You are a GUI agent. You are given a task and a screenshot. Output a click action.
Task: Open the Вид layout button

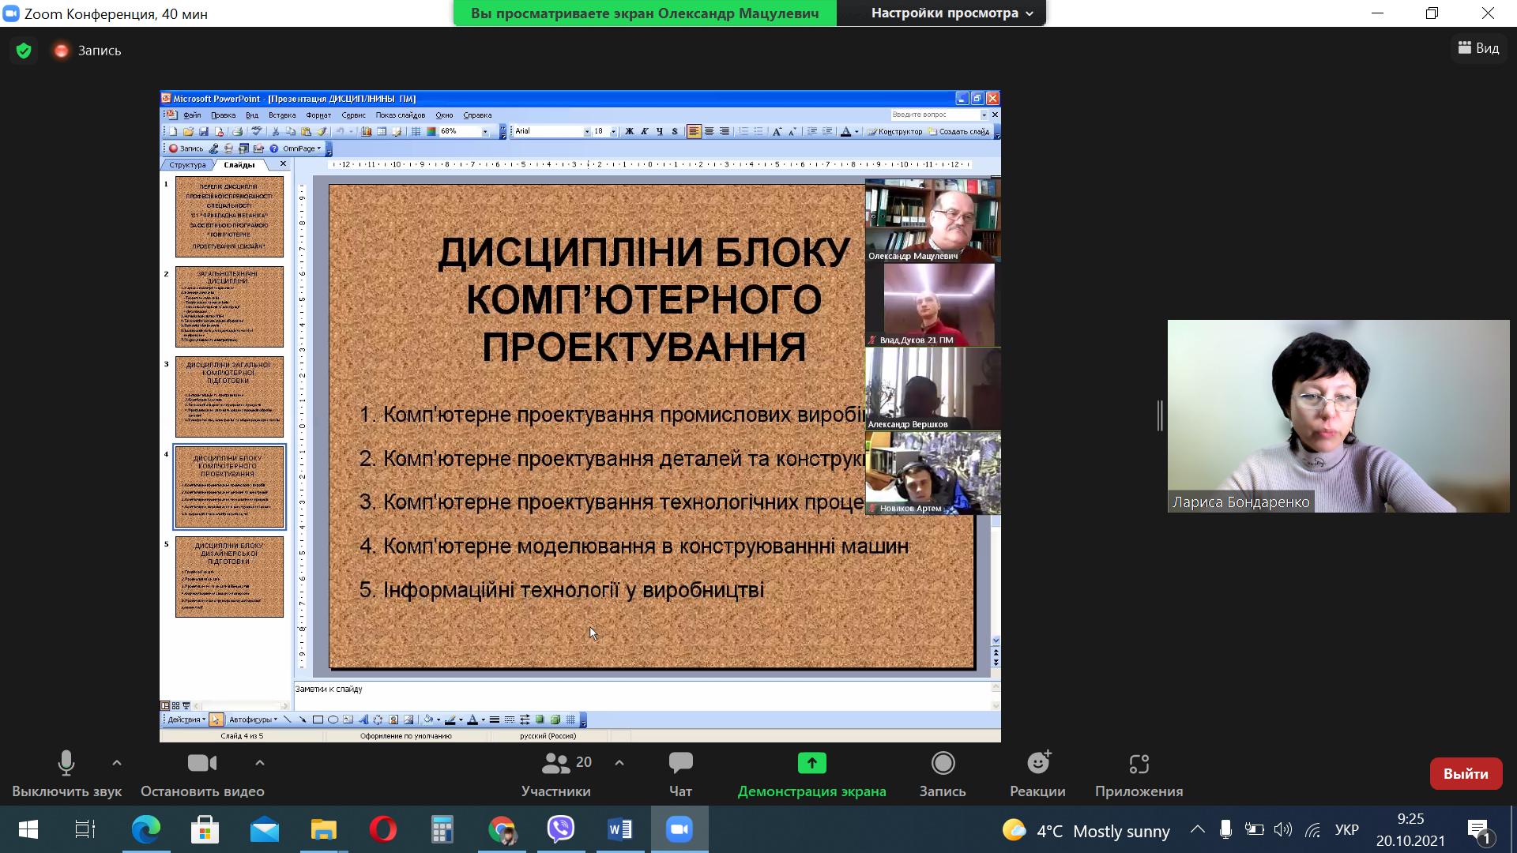[x=1478, y=48]
